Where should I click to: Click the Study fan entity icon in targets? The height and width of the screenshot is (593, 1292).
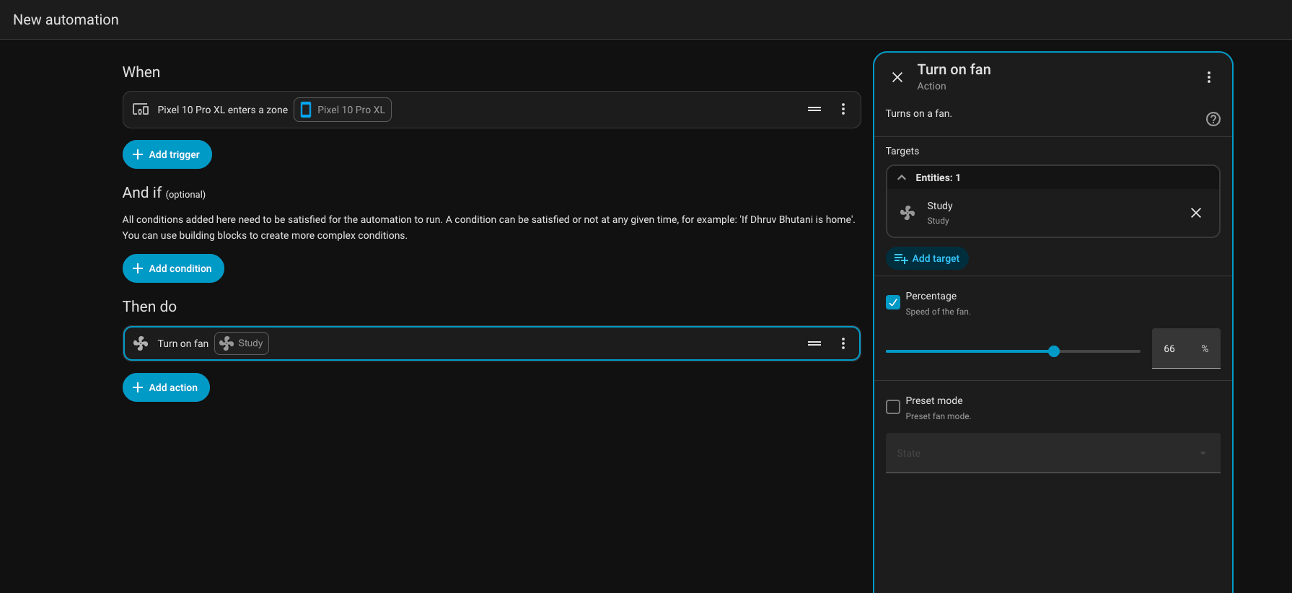coord(908,213)
